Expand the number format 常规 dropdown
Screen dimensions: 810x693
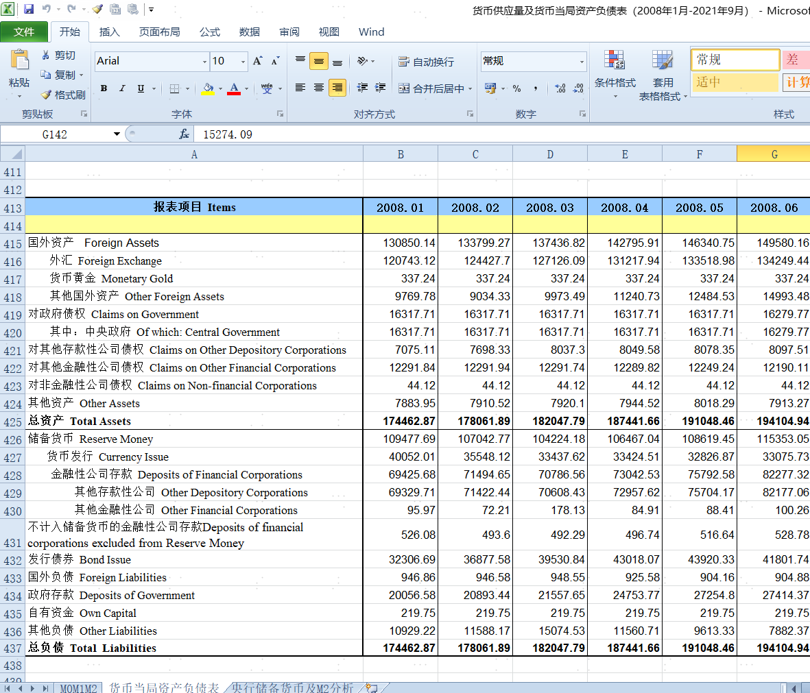tap(582, 62)
